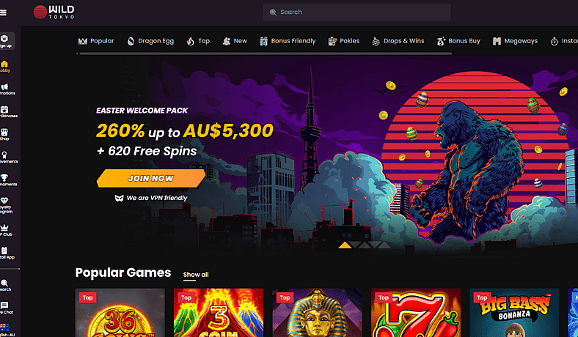
Task: Open Big Bass Bonanza game thumbnail
Action: coord(514,312)
